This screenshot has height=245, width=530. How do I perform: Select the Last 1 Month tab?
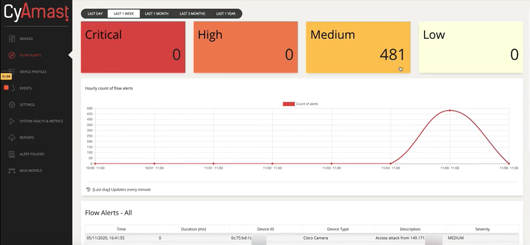coord(157,14)
